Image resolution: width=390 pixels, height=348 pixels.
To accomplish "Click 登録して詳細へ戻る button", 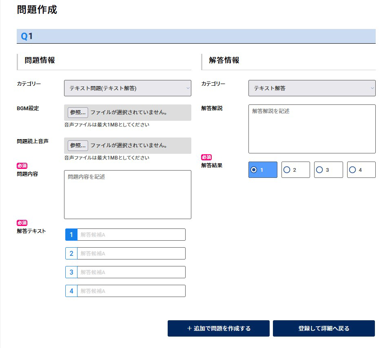I will click(324, 328).
